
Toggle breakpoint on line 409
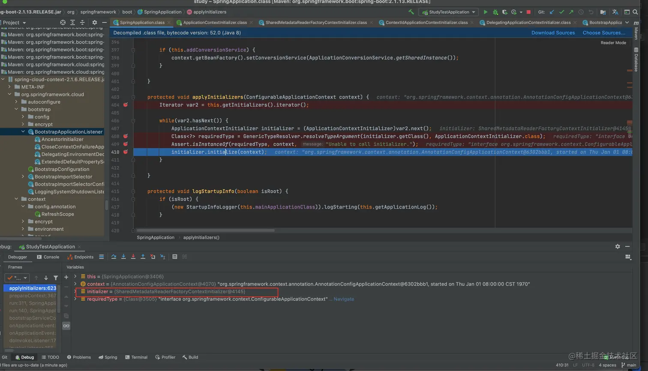(126, 144)
